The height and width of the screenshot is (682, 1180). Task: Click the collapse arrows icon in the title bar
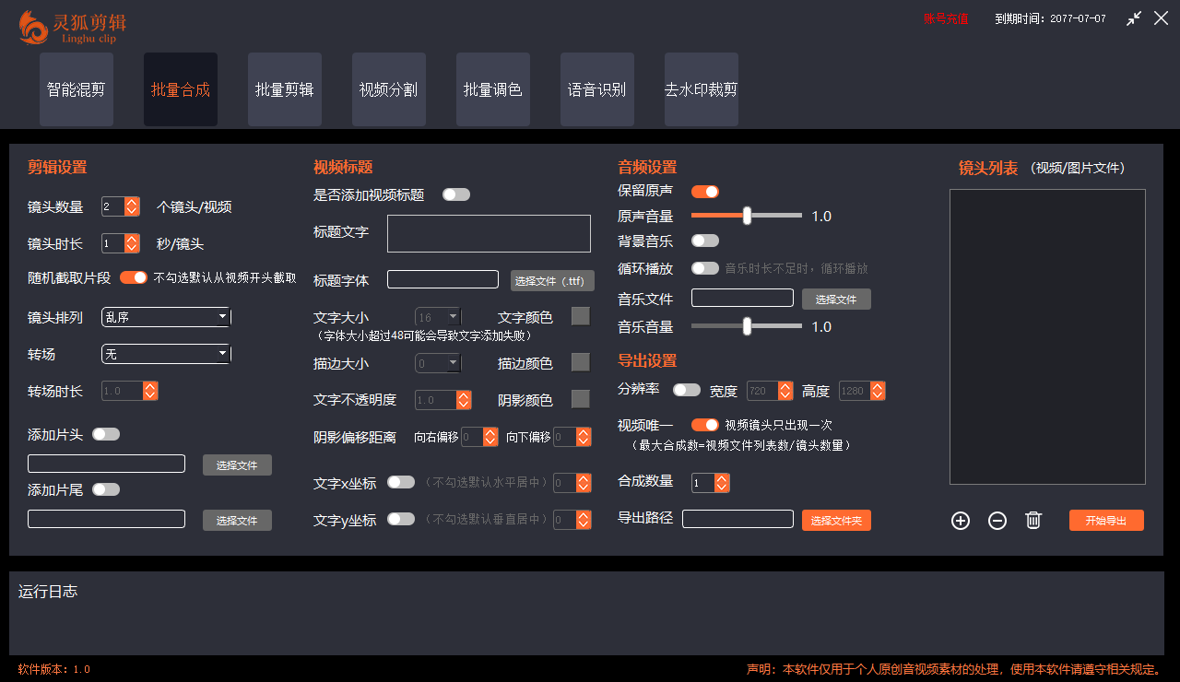click(1134, 18)
